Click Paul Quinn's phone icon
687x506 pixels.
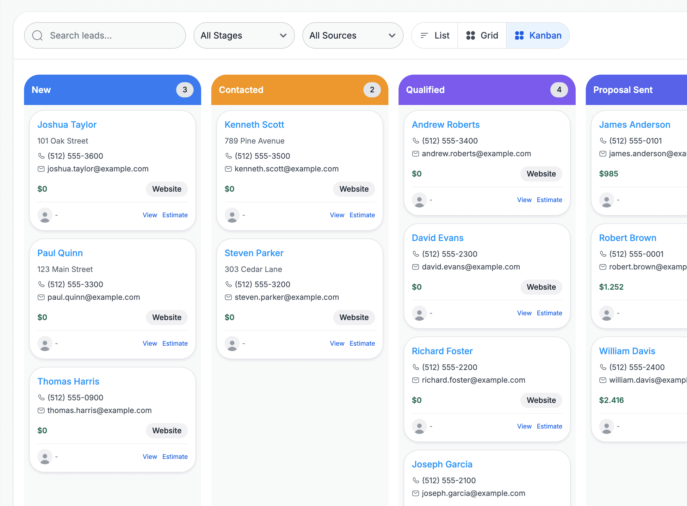(41, 284)
